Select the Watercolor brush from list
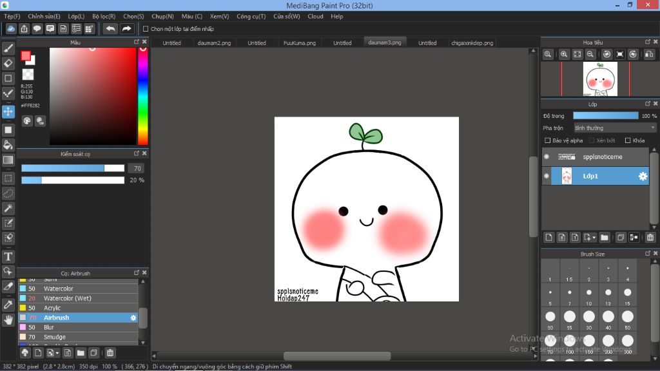Screen dimensions: 660x371 click(58, 289)
